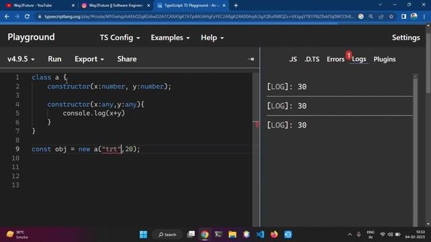Click the Grammarly extension icon in address bar
Screen dimensions: 431x242
click(x=361, y=16)
